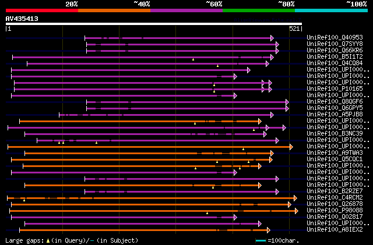Select the UniRef100_B3NC39 label
Viewport: 373px width, 245px height.
(335, 134)
